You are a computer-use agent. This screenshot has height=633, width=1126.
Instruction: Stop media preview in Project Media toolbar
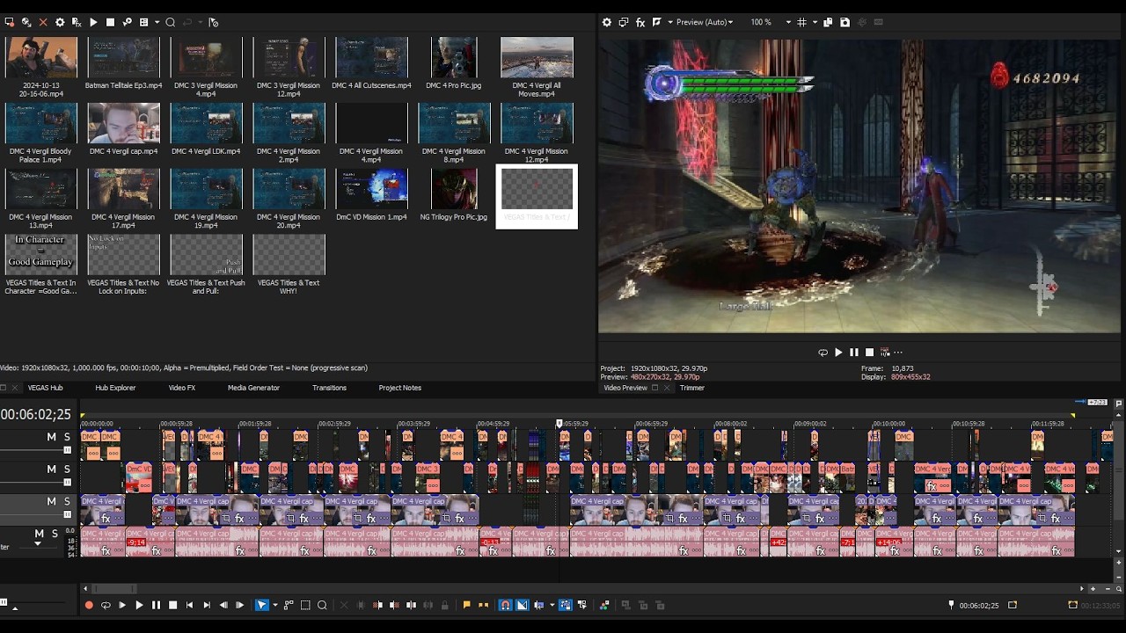click(x=110, y=22)
